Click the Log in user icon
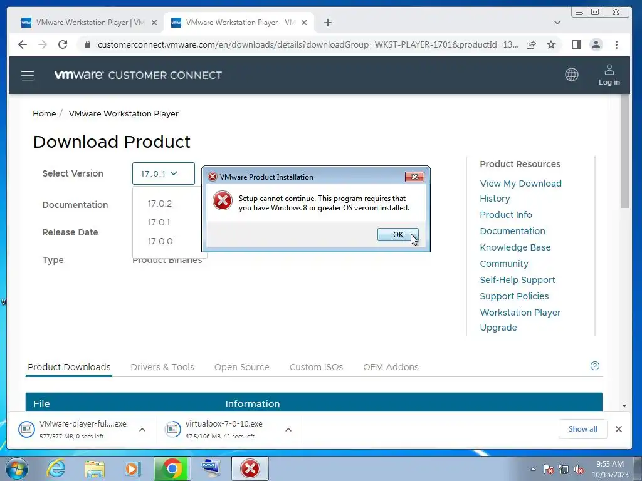The image size is (642, 481). click(x=609, y=75)
